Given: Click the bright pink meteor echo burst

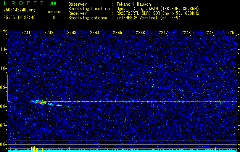Looking at the screenshot, I should click(38, 102).
